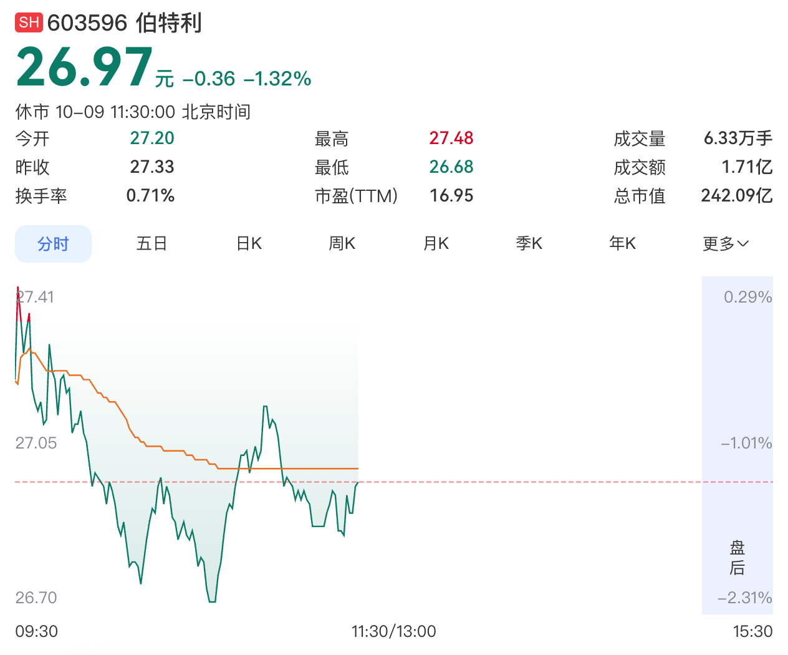
Task: Expand the 更多 more options dropdown
Action: (x=726, y=243)
